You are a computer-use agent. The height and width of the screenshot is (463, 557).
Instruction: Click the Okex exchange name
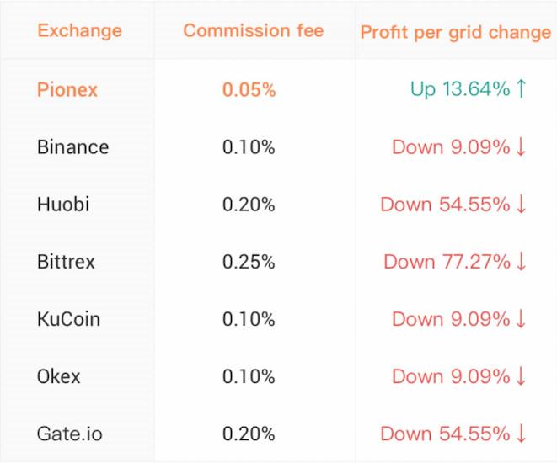(x=58, y=376)
